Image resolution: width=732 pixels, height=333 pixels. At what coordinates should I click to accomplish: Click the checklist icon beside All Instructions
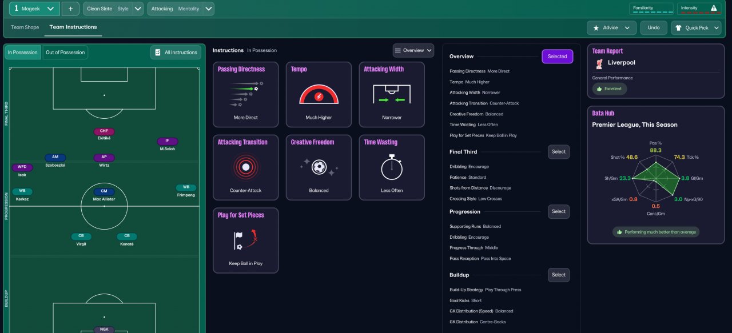point(158,52)
